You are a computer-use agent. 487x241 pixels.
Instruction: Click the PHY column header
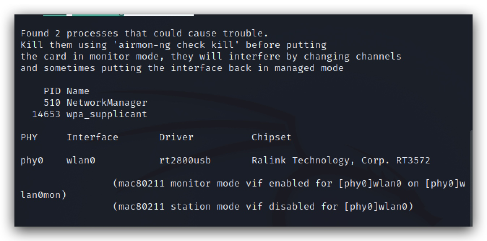(29, 137)
